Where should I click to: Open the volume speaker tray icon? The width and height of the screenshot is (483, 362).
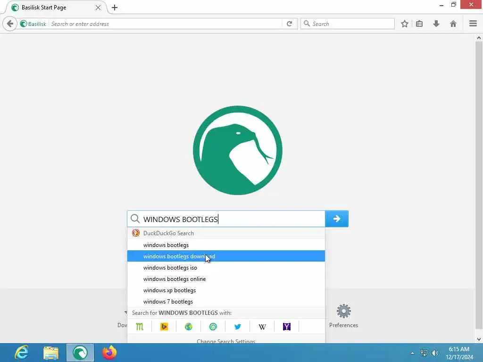(435, 353)
